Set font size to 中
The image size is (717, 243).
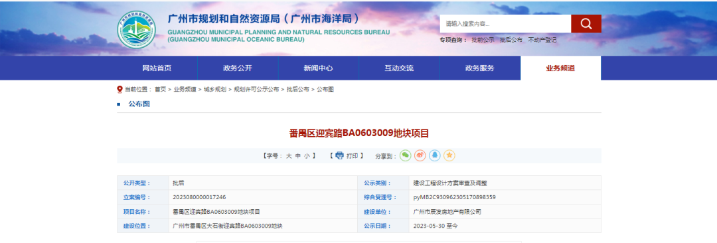click(x=298, y=155)
